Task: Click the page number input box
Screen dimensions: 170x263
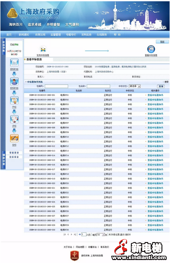Action: pos(84,234)
